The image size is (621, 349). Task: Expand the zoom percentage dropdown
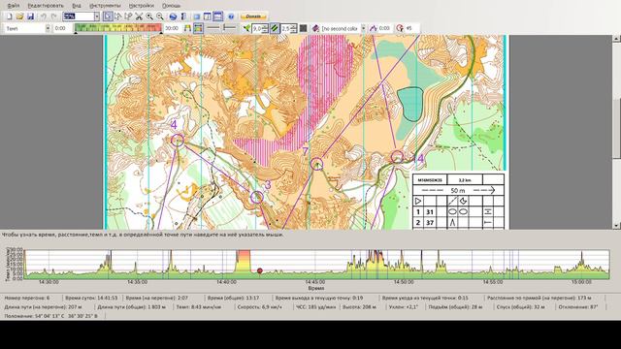pos(97,16)
